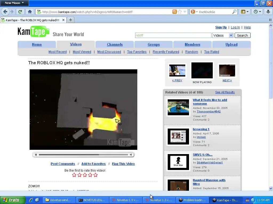Click the browser Forward arrow

coord(12,12)
